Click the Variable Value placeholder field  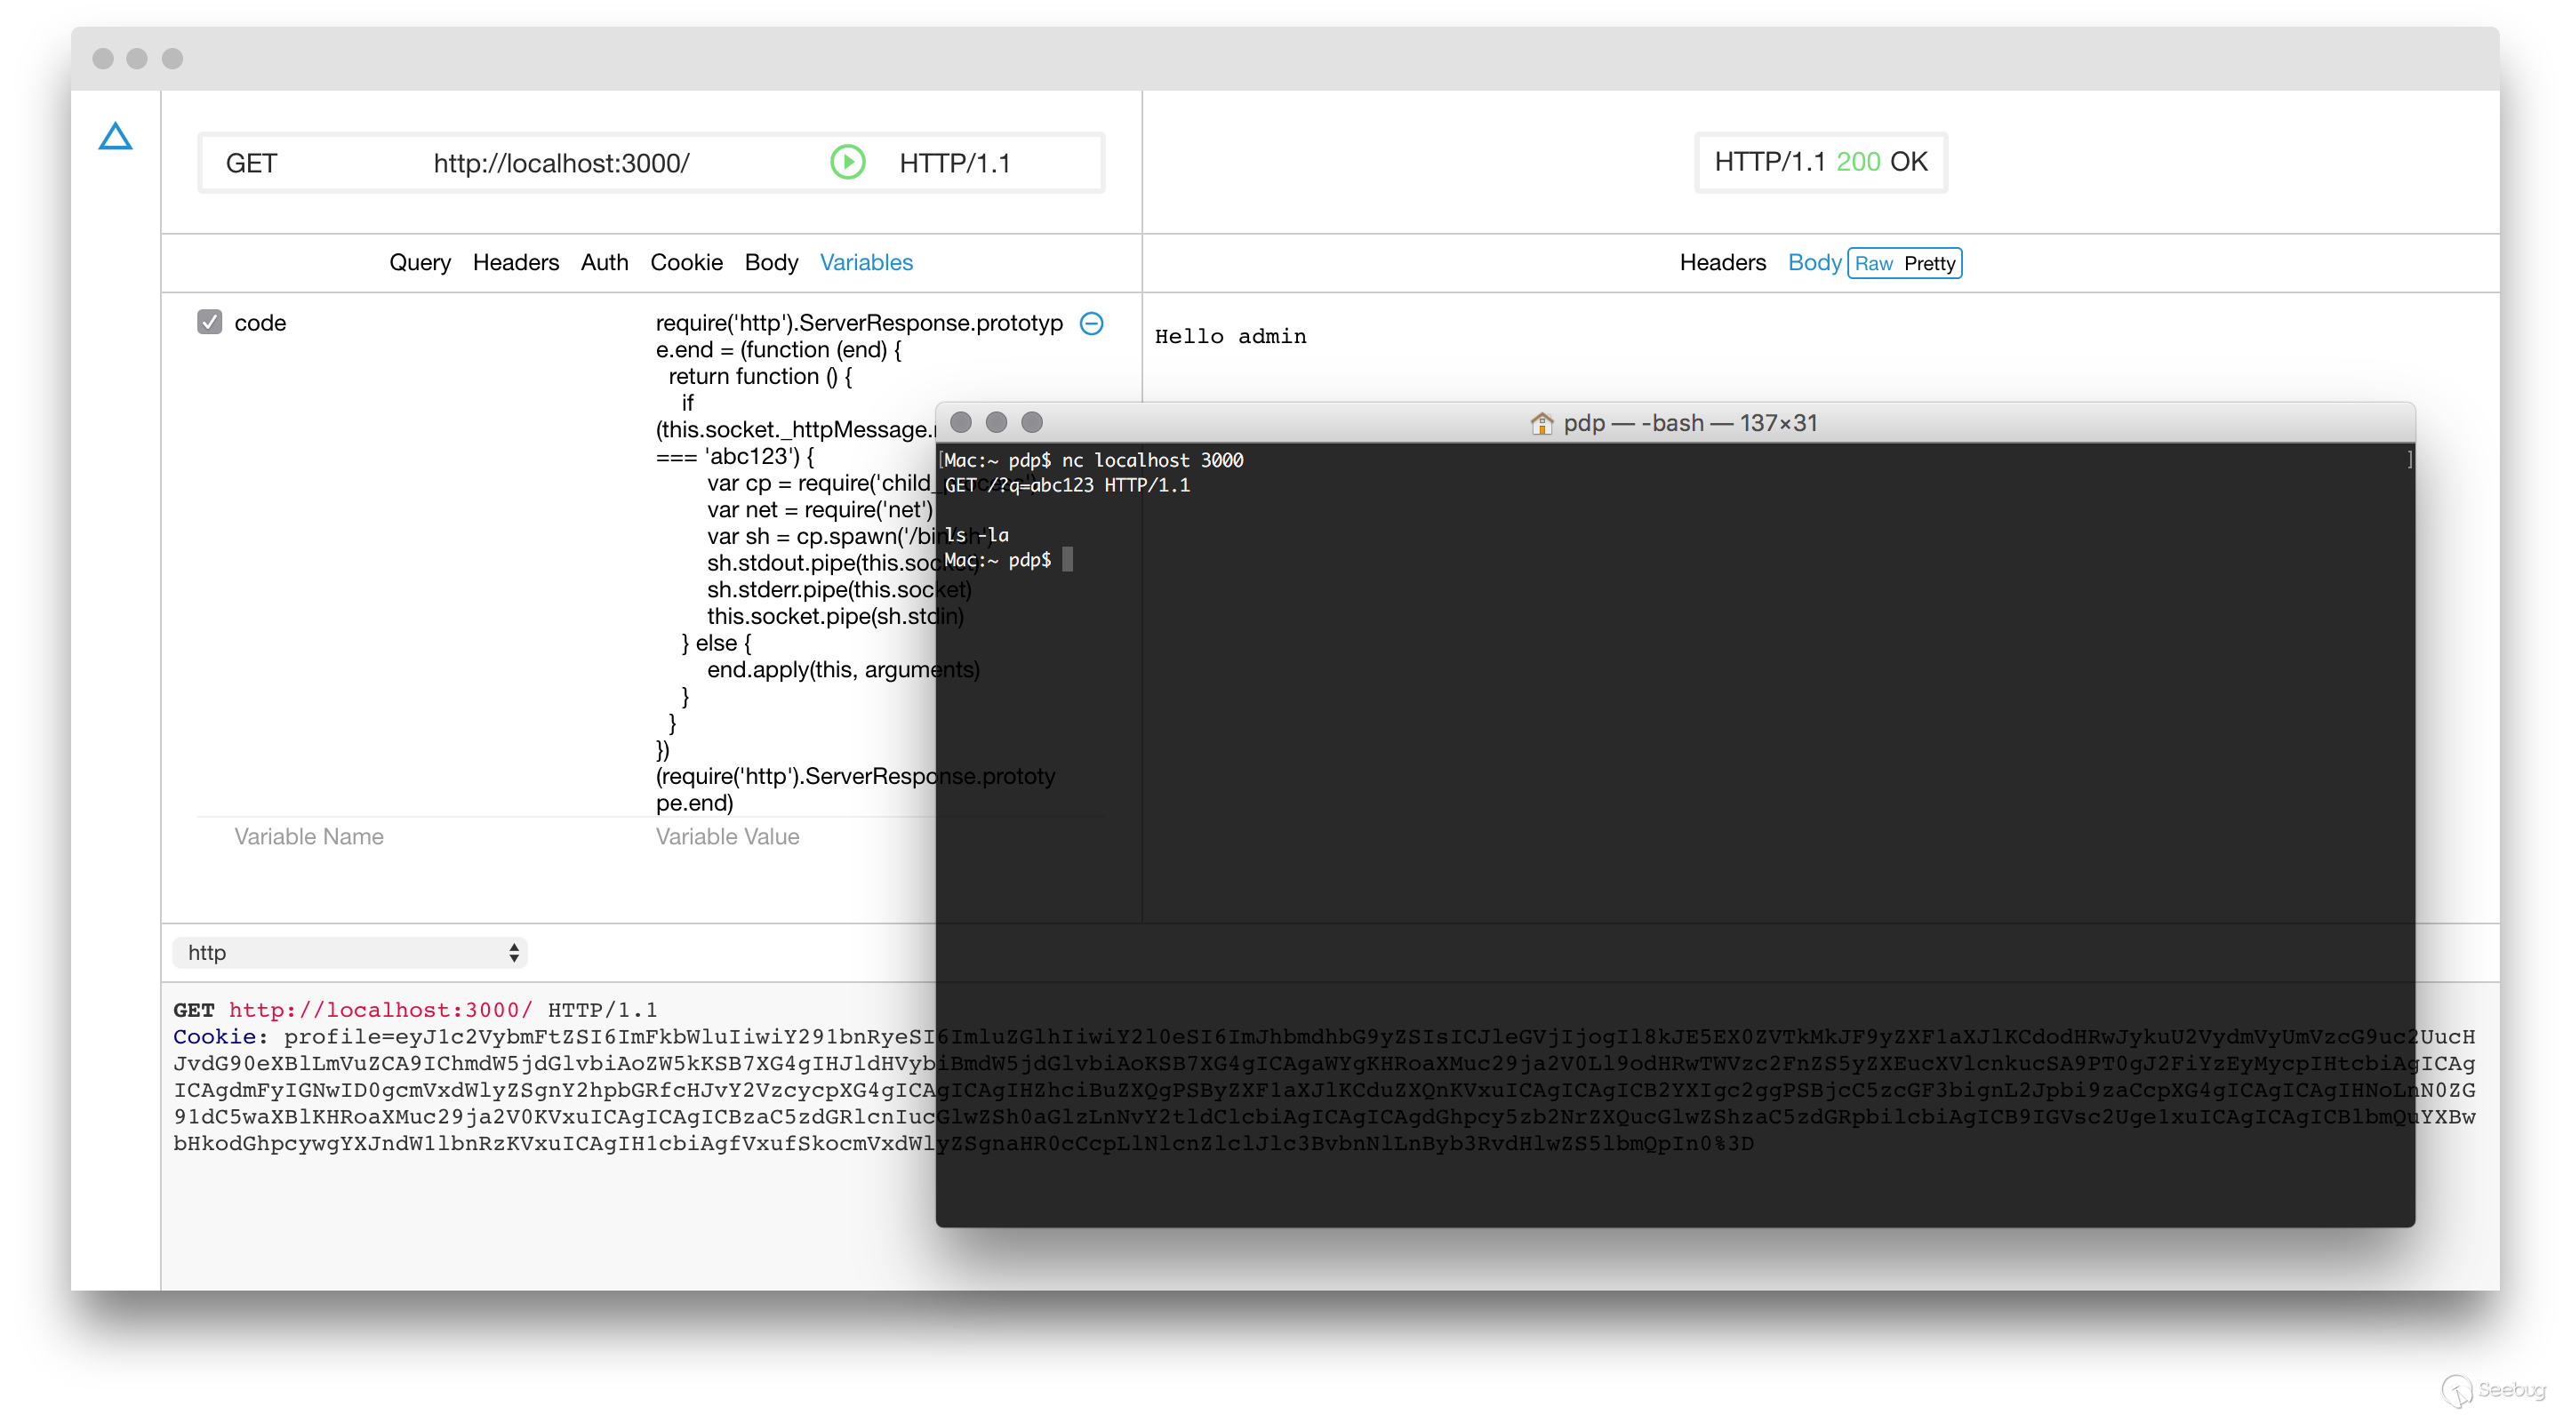[726, 836]
